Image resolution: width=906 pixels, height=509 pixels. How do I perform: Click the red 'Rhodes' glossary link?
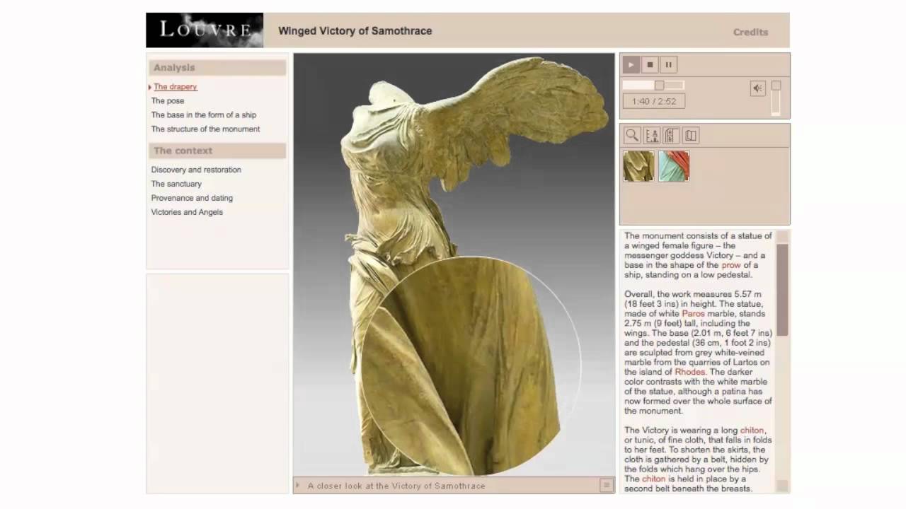(689, 372)
